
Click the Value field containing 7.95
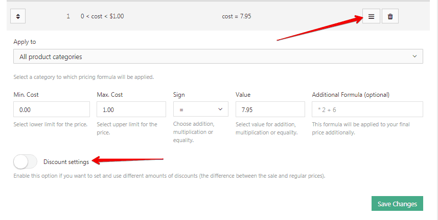[270, 109]
